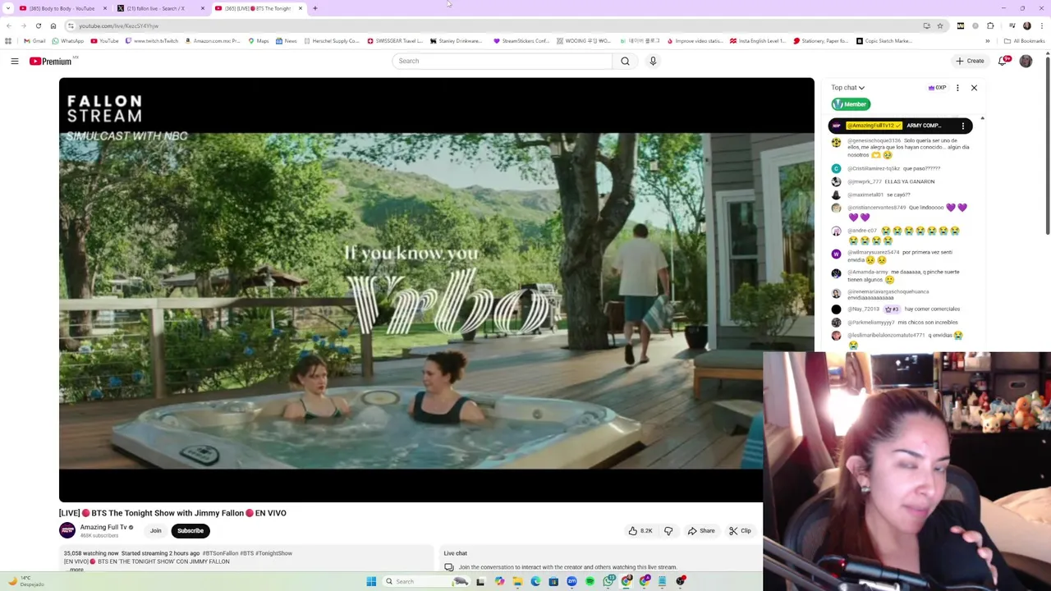
Task: Open All Bookmarks folder
Action: coord(1024,41)
